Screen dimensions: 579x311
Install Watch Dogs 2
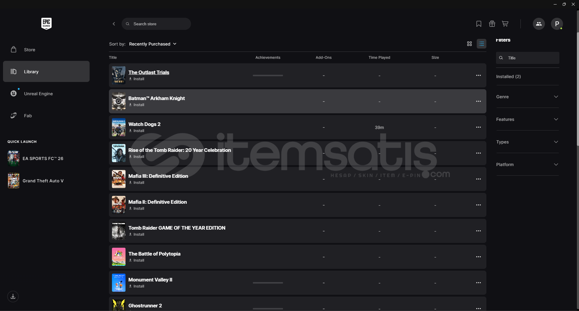coord(137,131)
